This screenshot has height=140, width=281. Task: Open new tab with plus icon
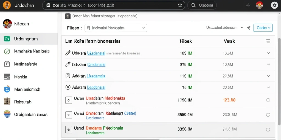coord(248,5)
